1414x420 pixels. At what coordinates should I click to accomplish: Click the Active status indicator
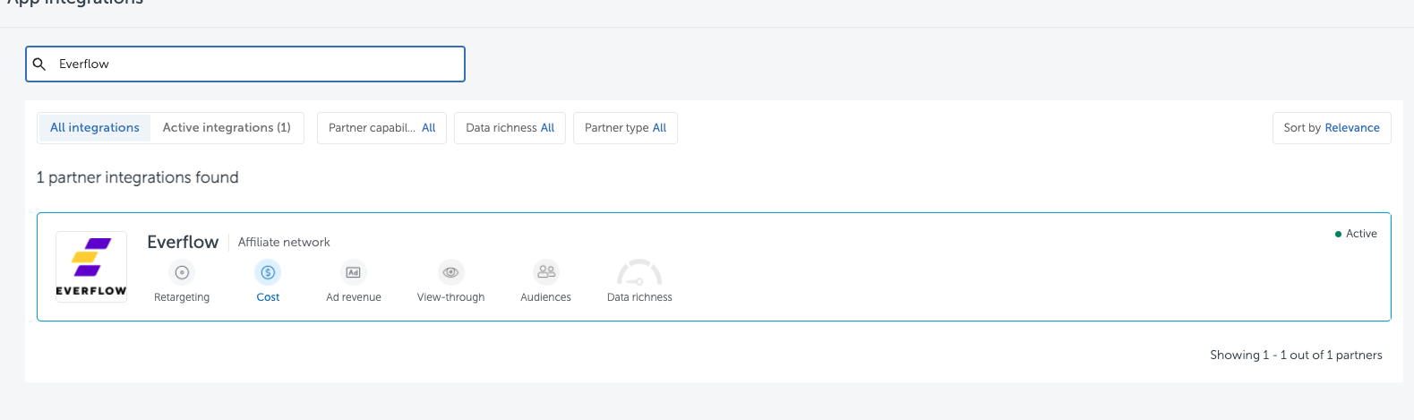tap(1356, 234)
